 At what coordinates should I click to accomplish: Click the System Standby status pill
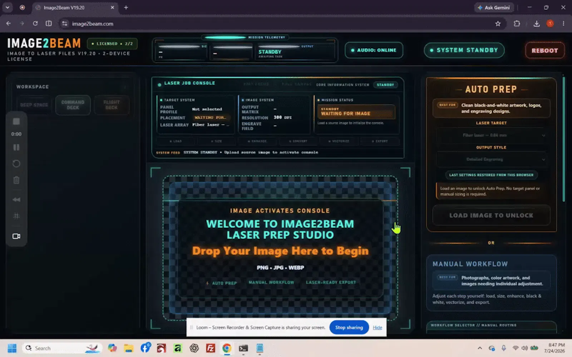(x=464, y=50)
